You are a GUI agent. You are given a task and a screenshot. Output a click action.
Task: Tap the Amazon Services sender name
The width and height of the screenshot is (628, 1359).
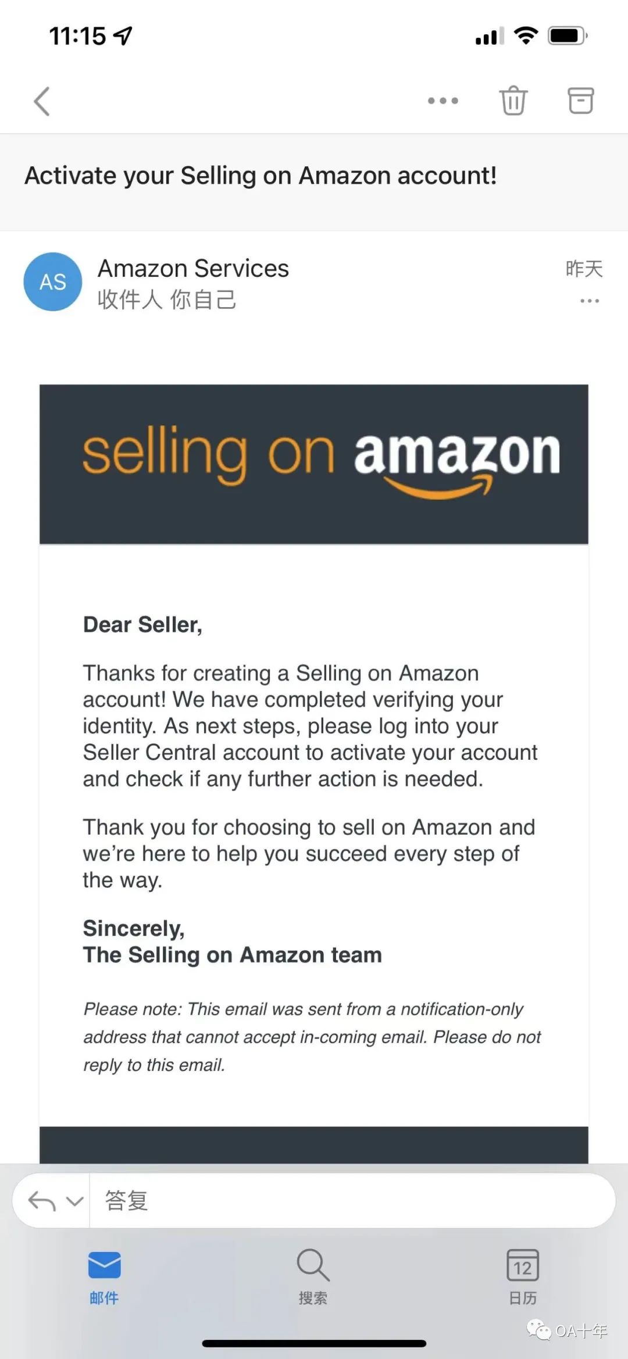193,269
